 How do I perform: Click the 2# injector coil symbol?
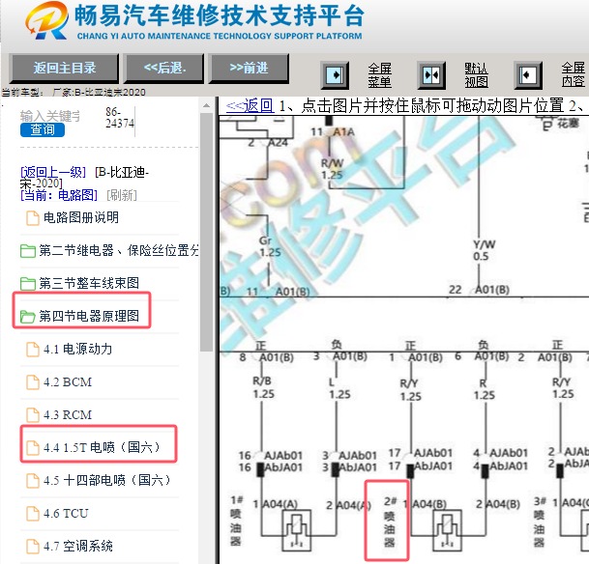[x=447, y=530]
